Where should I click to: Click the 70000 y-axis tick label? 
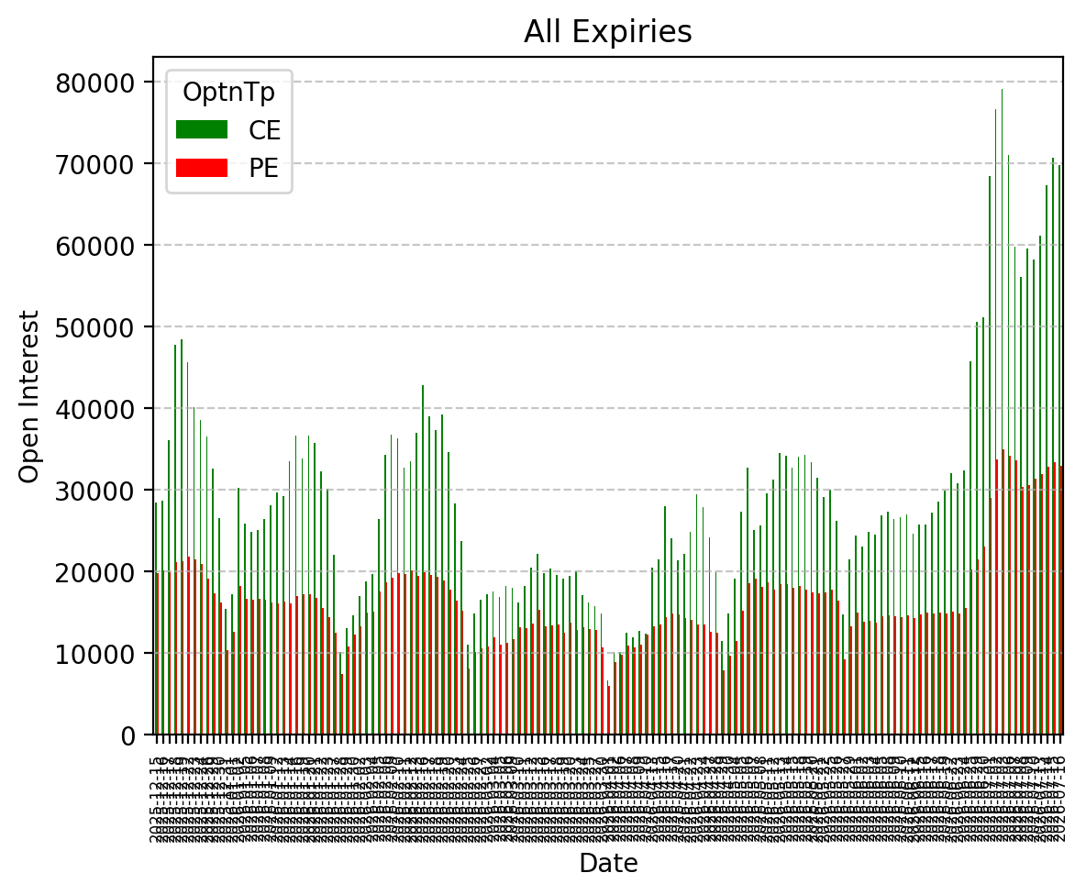pyautogui.click(x=94, y=164)
